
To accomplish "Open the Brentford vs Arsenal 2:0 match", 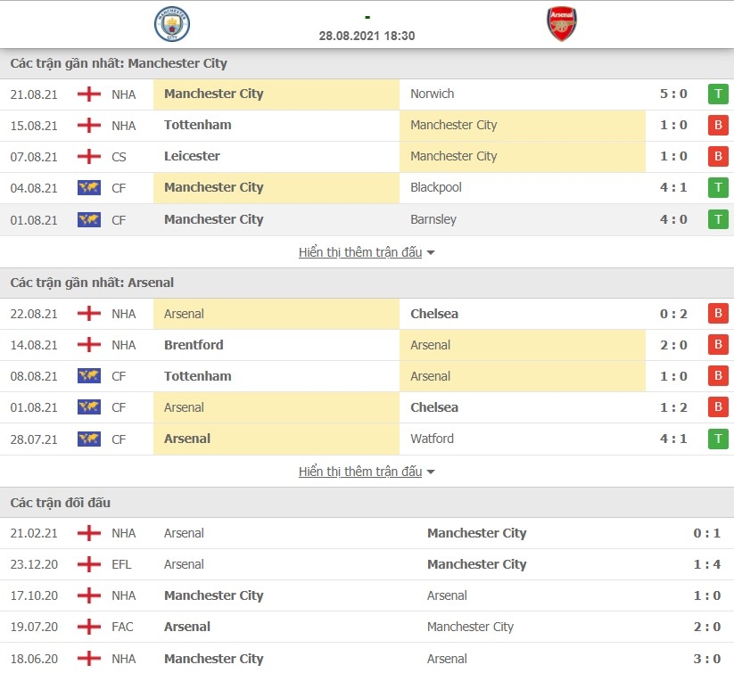I will point(367,345).
